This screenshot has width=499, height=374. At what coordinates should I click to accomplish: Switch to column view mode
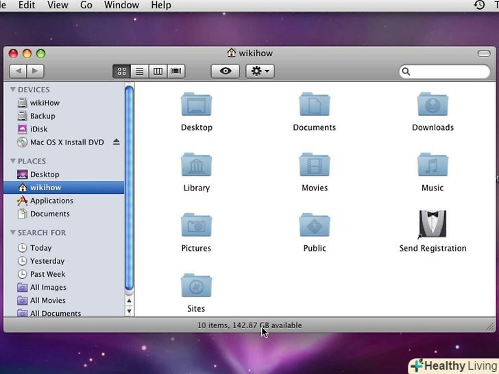(x=158, y=71)
